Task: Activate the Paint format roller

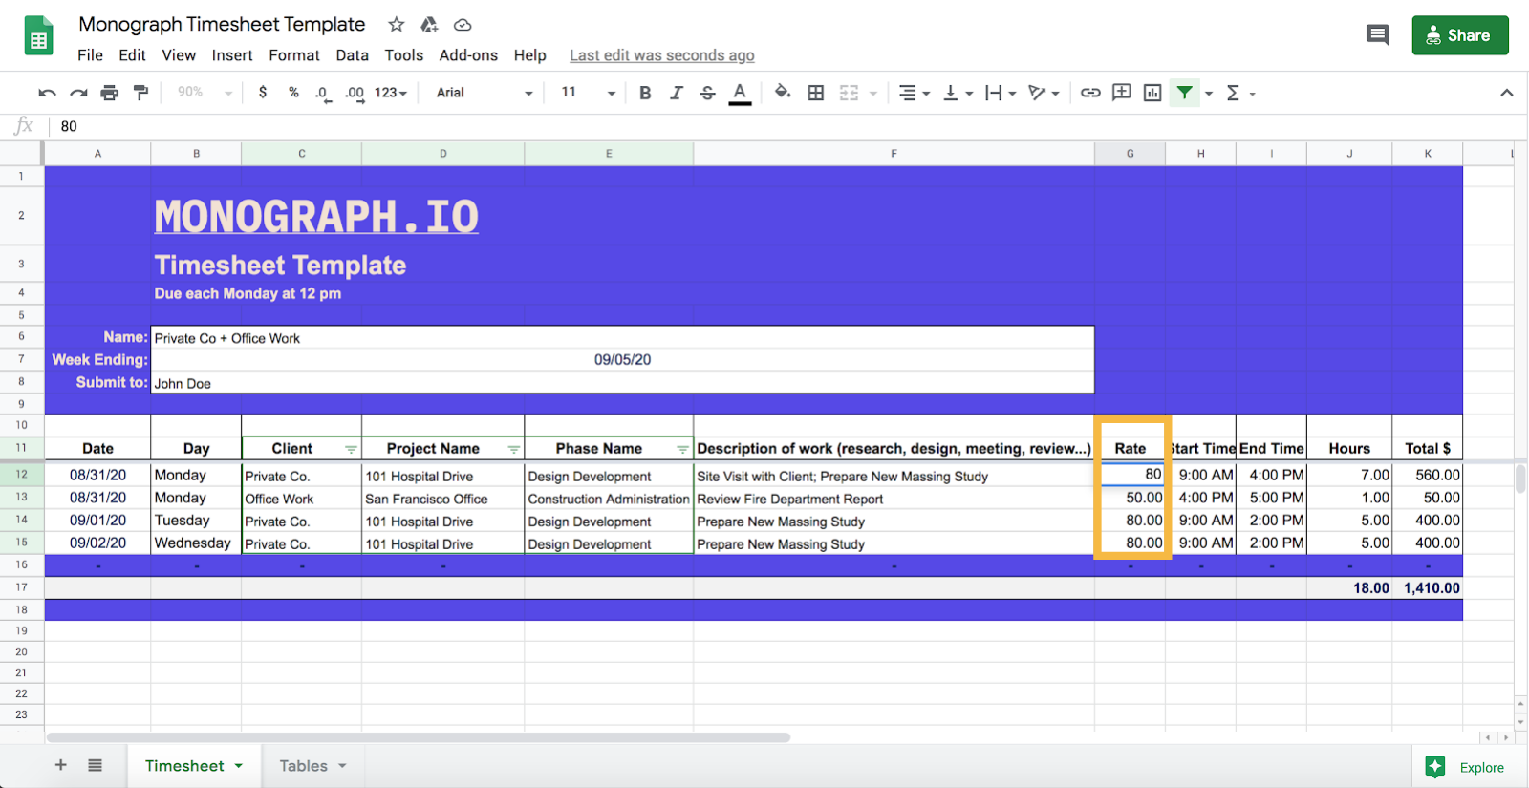Action: coord(141,93)
